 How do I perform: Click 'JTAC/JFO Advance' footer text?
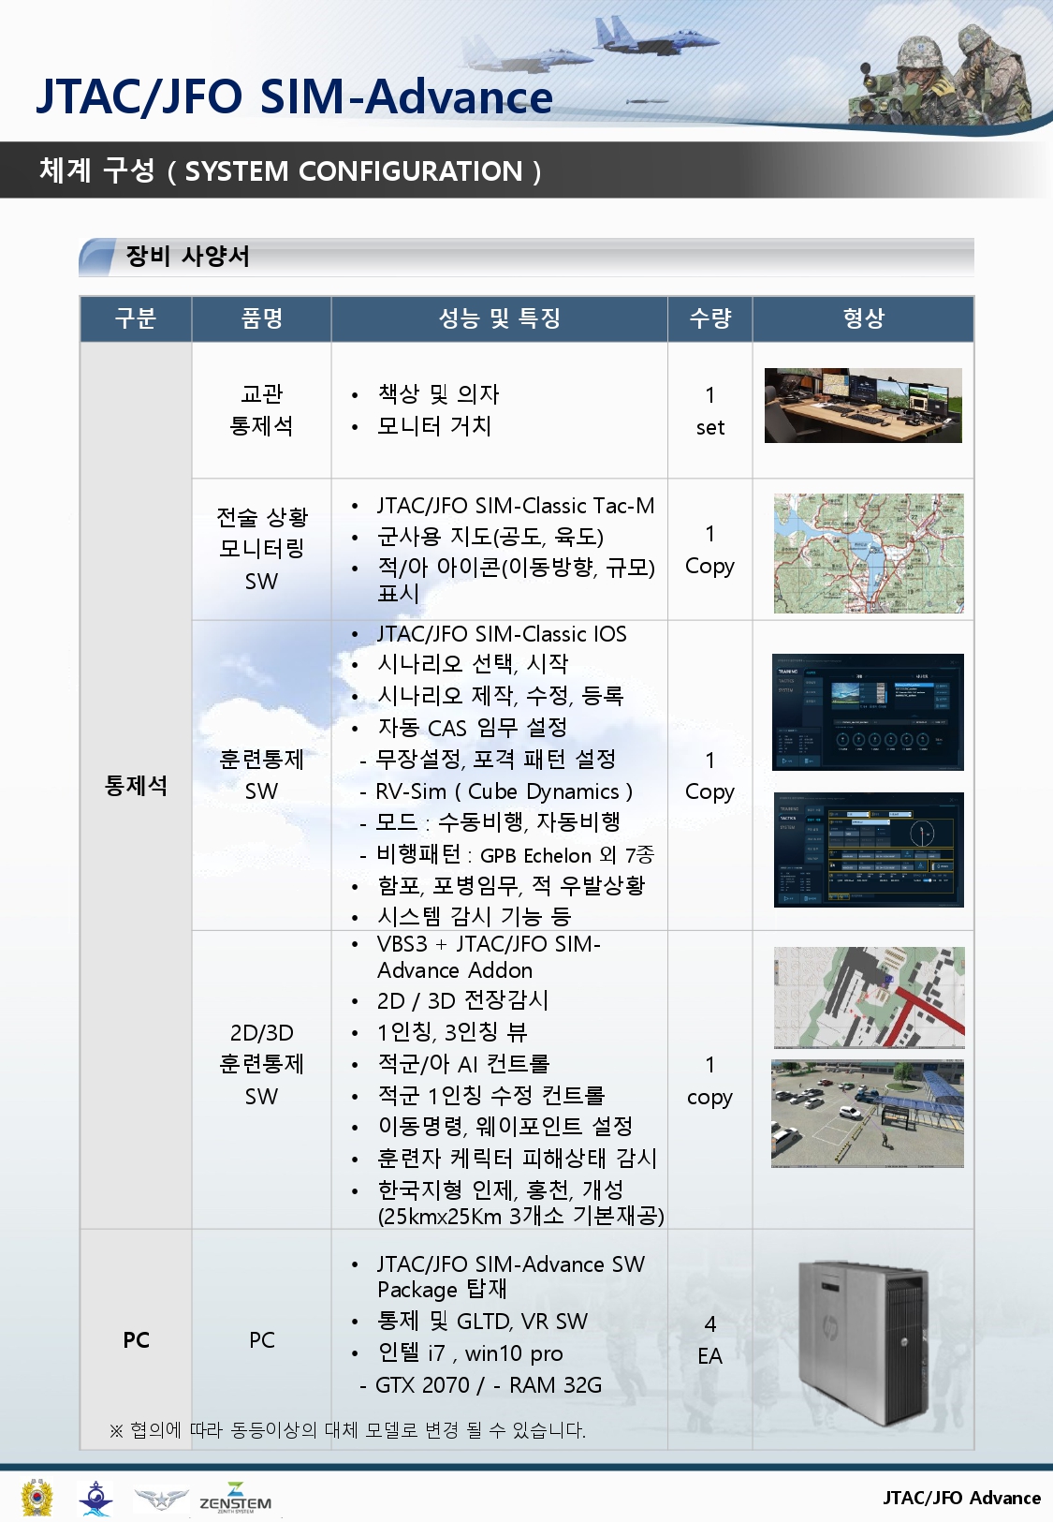[961, 1498]
